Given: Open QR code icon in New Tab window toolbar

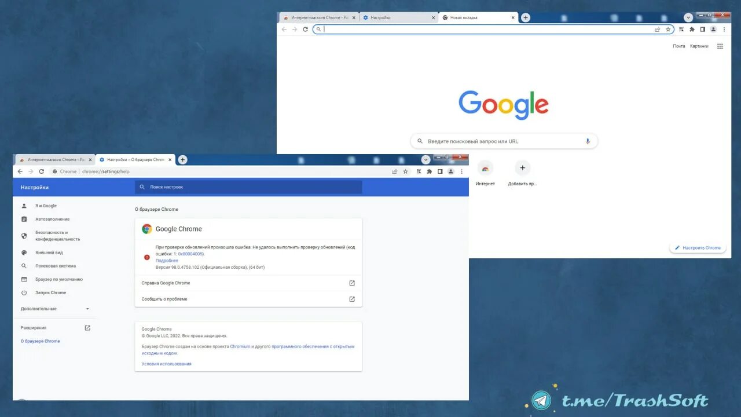Looking at the screenshot, I should click(x=681, y=29).
